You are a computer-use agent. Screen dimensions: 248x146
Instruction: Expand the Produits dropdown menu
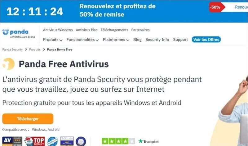[x=53, y=40]
